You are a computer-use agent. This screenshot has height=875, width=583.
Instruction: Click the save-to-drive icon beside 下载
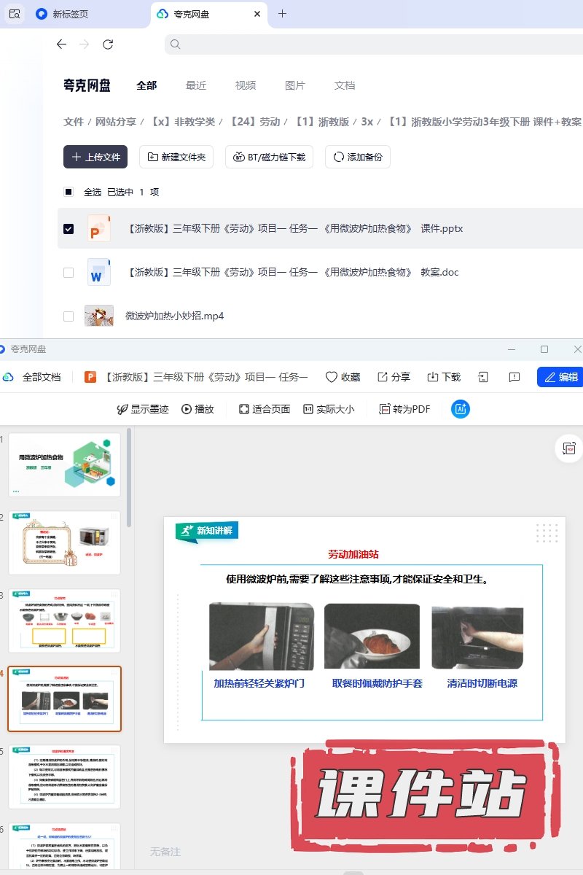(483, 377)
